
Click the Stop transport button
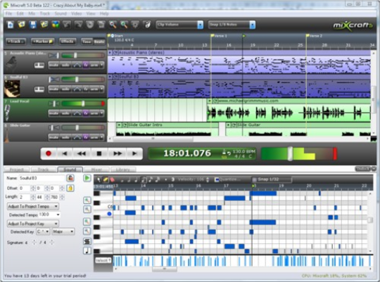[x=99, y=153]
